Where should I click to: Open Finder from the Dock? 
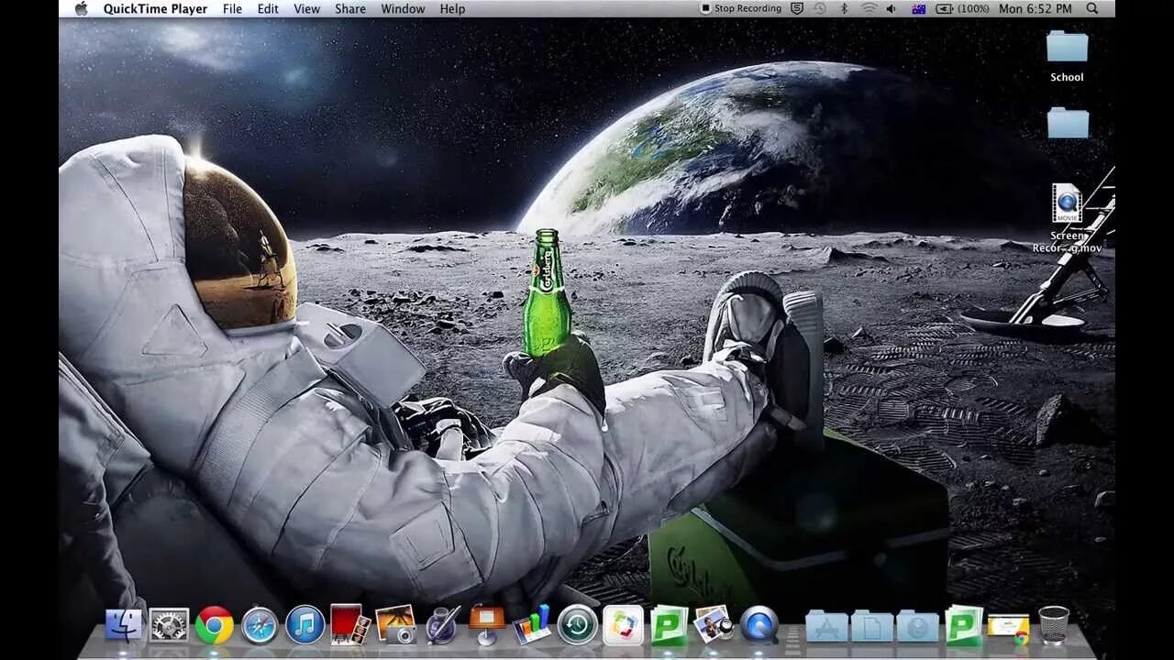click(124, 625)
